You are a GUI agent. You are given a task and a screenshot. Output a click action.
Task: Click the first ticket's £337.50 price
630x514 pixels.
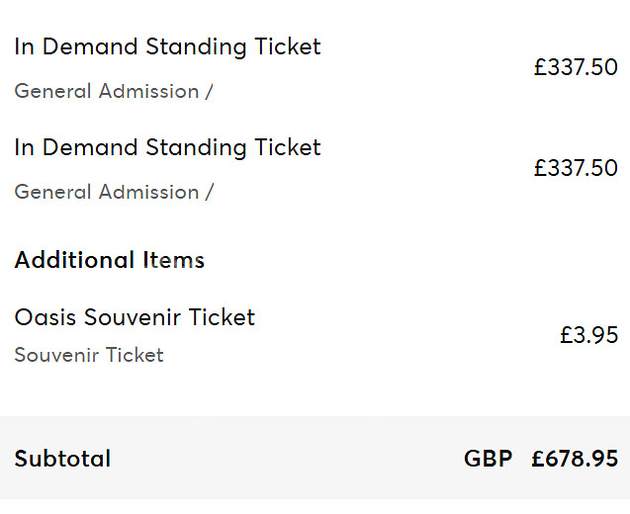click(x=576, y=67)
